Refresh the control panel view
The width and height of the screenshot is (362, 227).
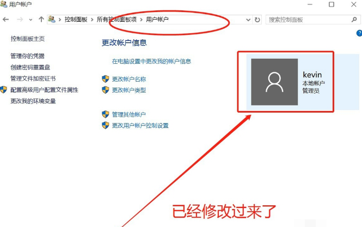257,20
